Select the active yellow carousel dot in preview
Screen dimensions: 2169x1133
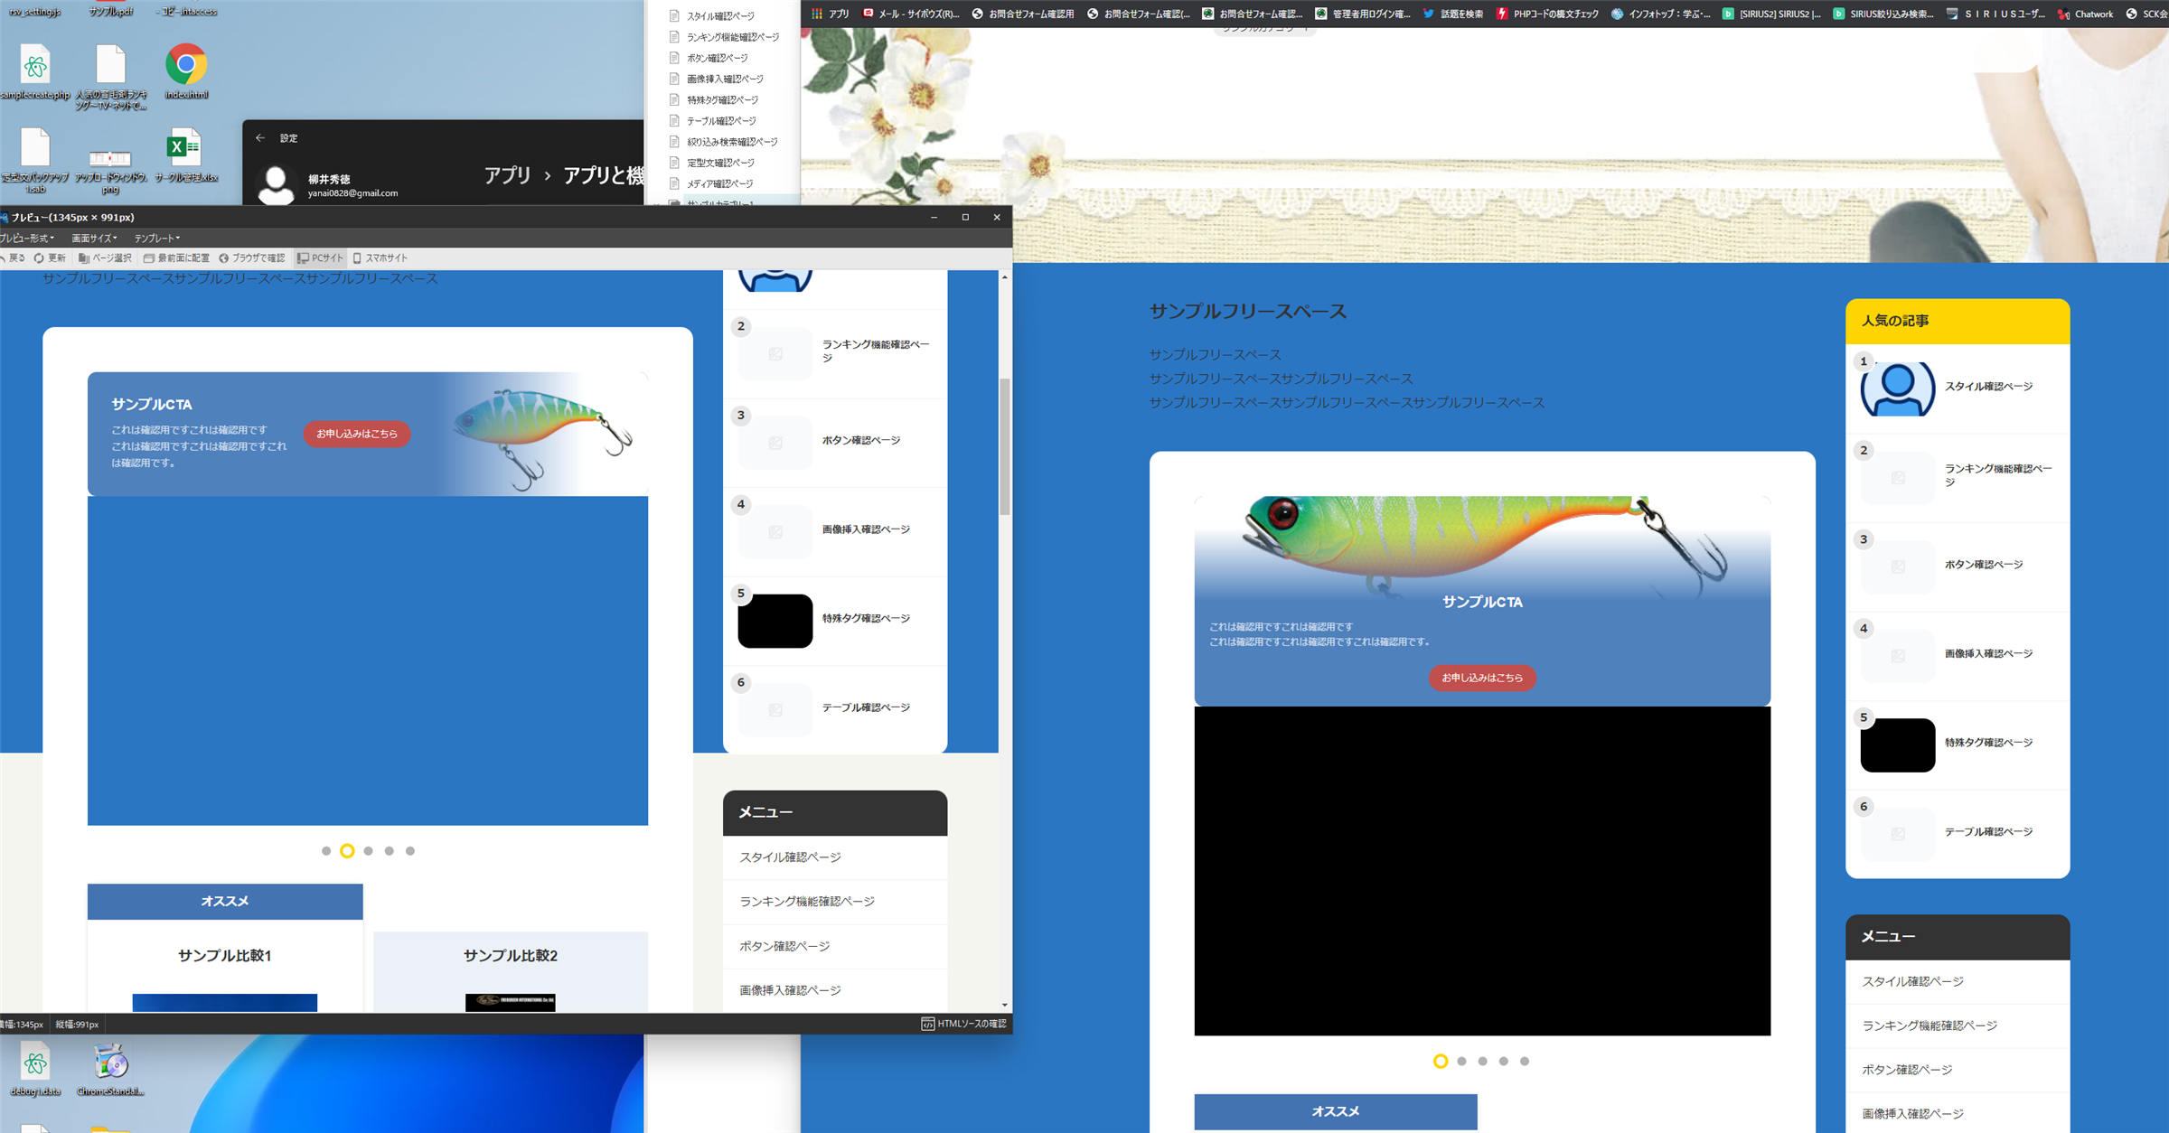point(347,851)
